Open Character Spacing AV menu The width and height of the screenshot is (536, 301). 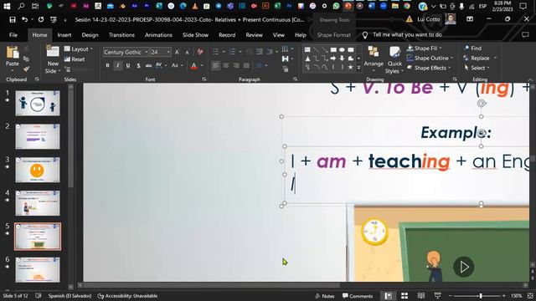click(x=161, y=65)
